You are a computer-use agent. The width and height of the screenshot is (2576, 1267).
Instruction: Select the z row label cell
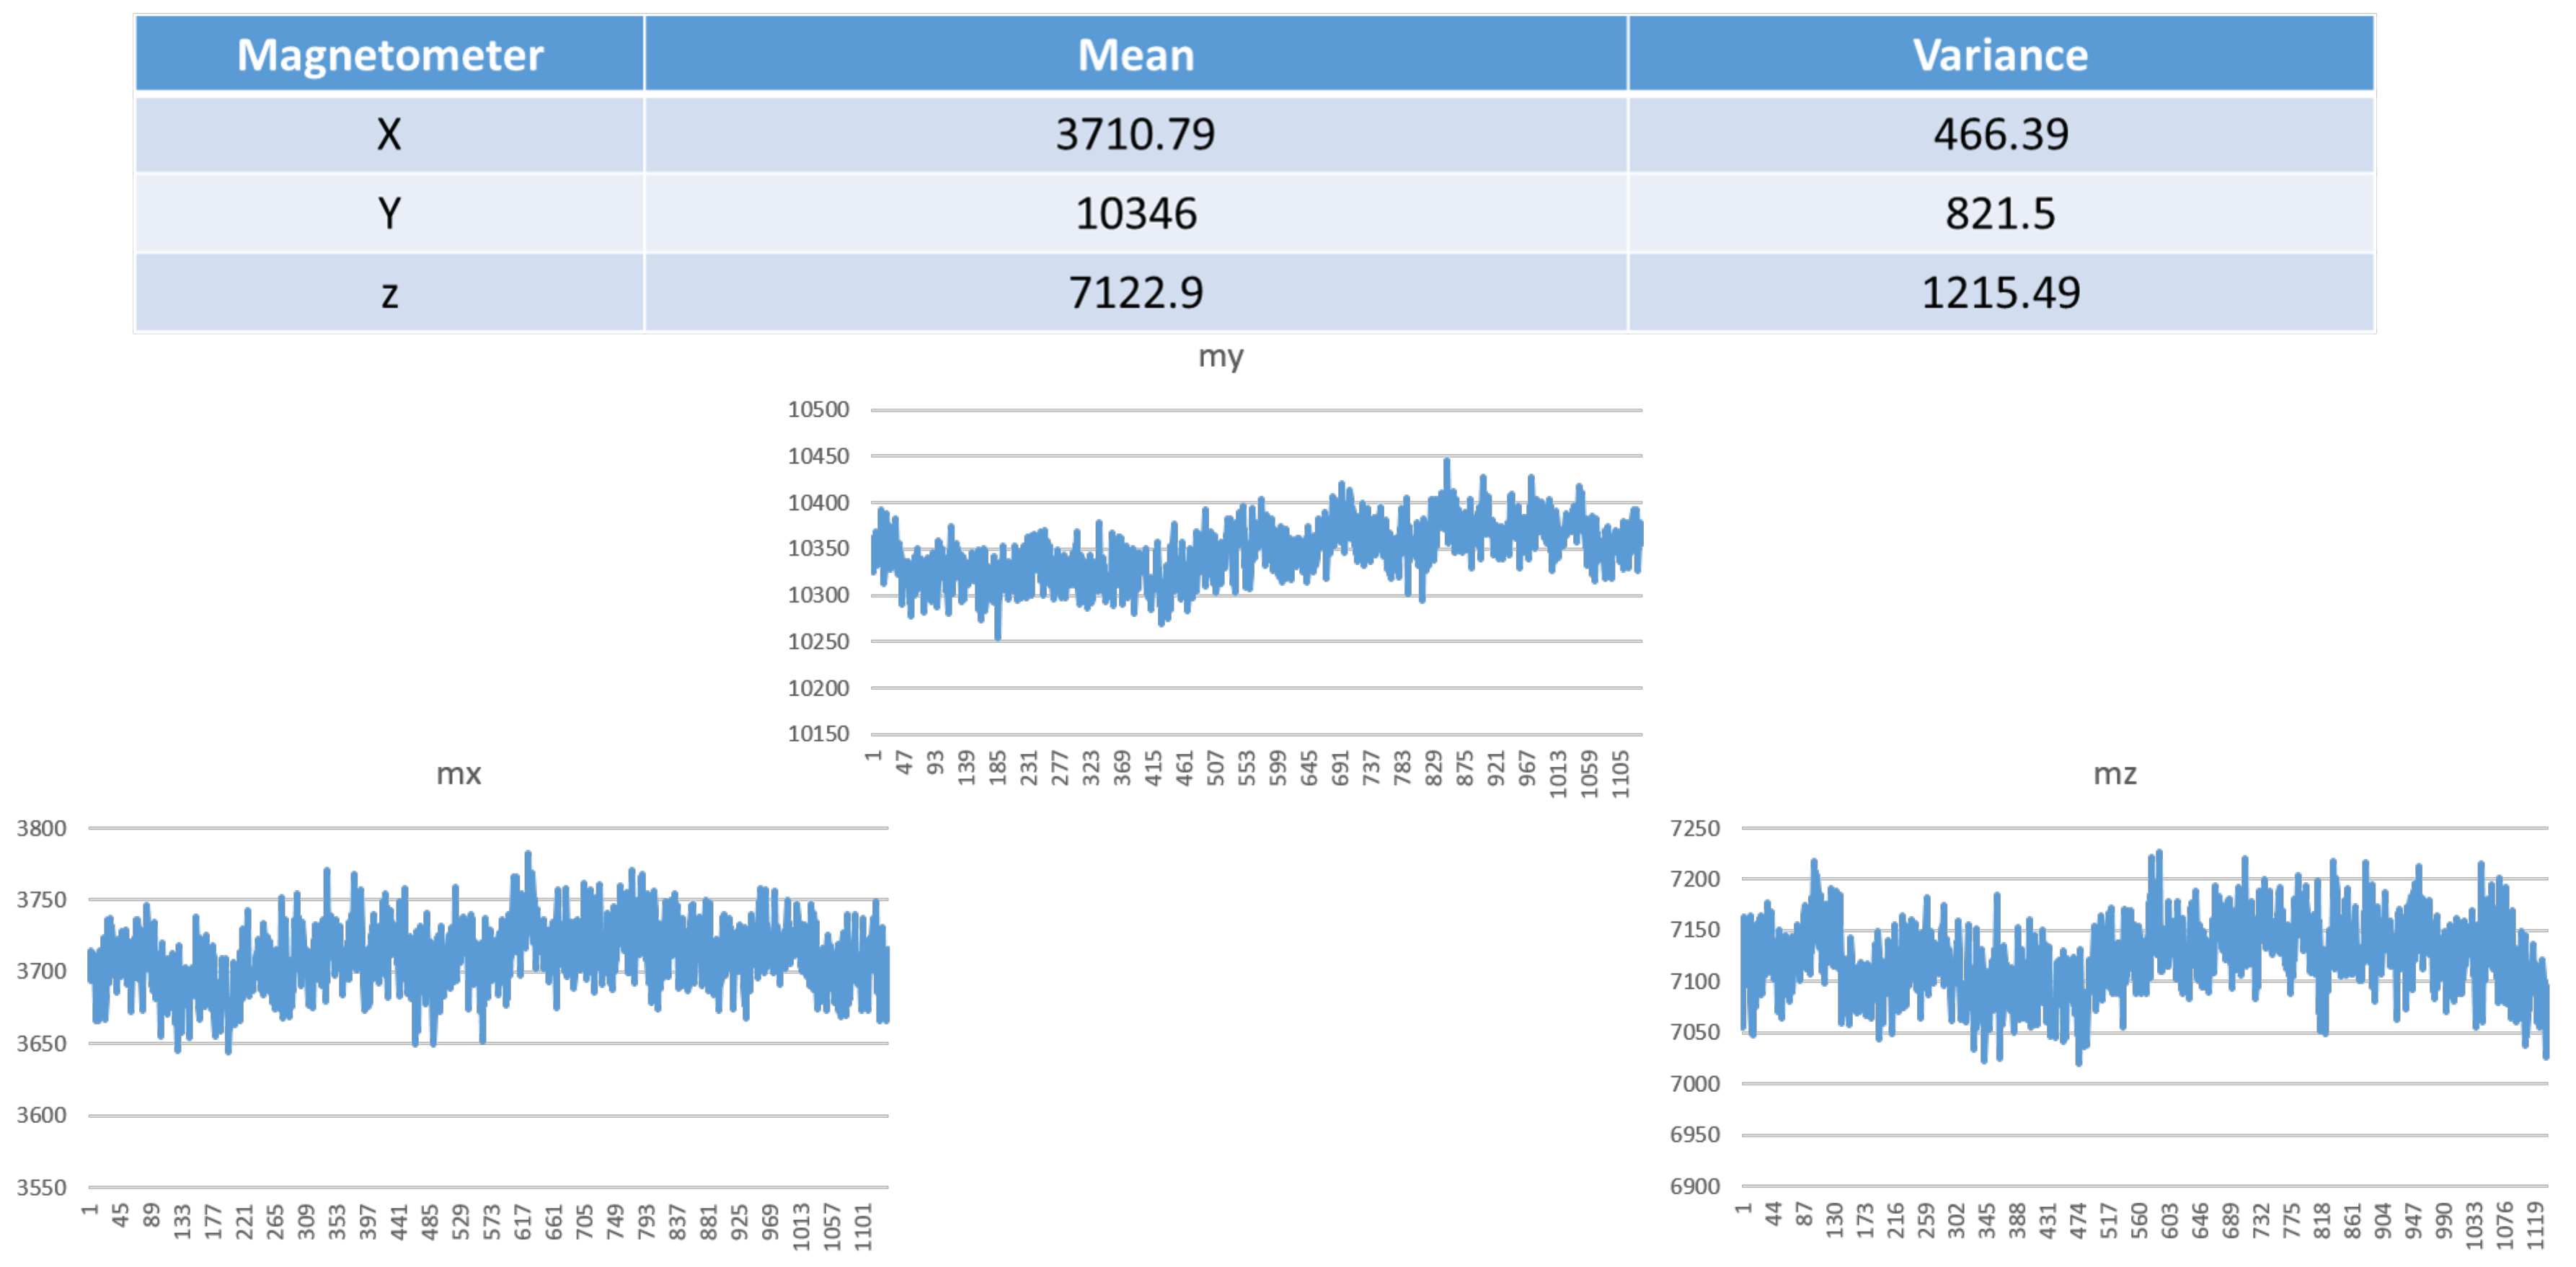point(389,293)
